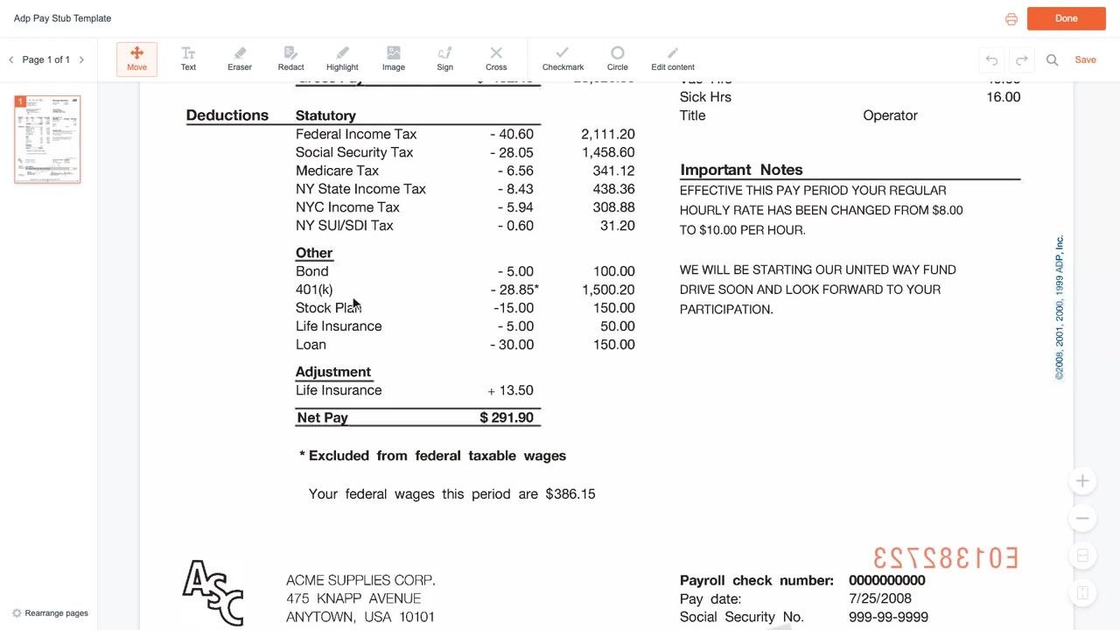
Task: Select the Text tool
Action: (188, 59)
